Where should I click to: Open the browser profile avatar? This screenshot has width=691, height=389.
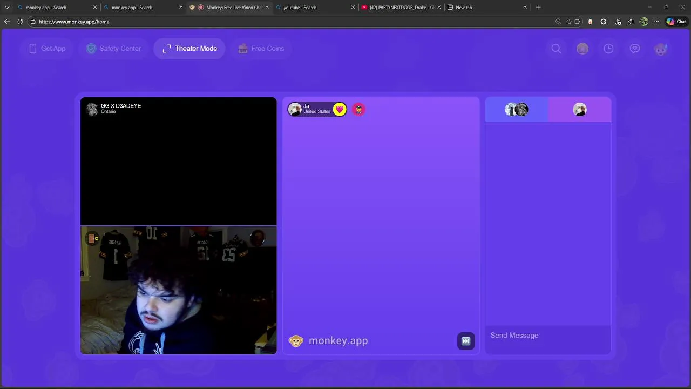pos(644,22)
